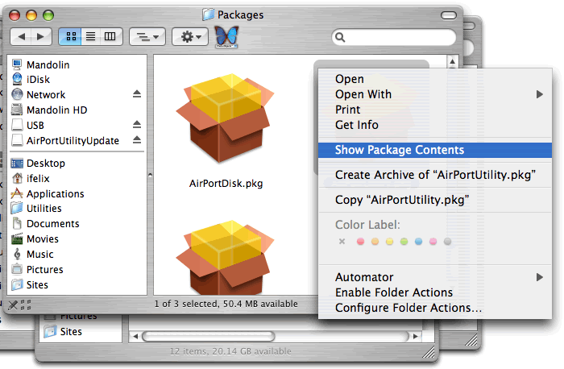The width and height of the screenshot is (564, 369).
Task: Switch to list view
Action: pyautogui.click(x=90, y=37)
